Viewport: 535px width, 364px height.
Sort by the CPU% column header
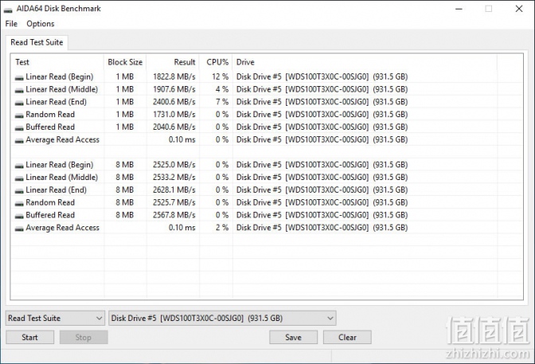(x=216, y=62)
